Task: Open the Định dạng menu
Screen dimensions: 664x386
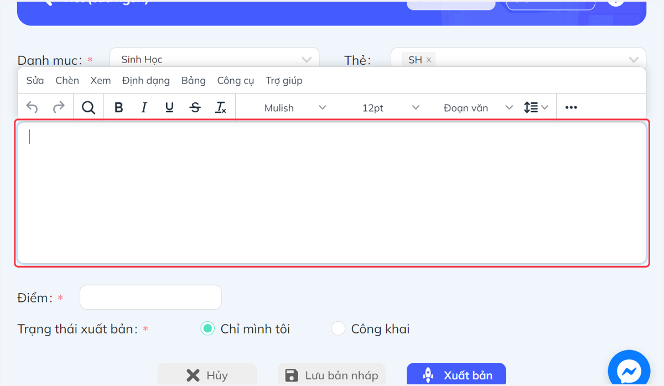Action: pos(146,80)
